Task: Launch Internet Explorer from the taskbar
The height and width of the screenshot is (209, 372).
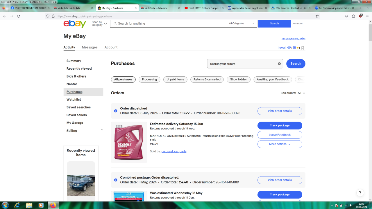Action: [x=17, y=205]
